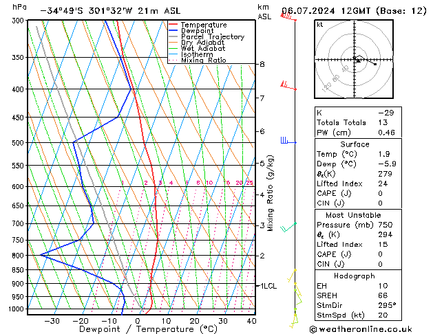Click the red wind barb at 400 hPa

coord(287,87)
